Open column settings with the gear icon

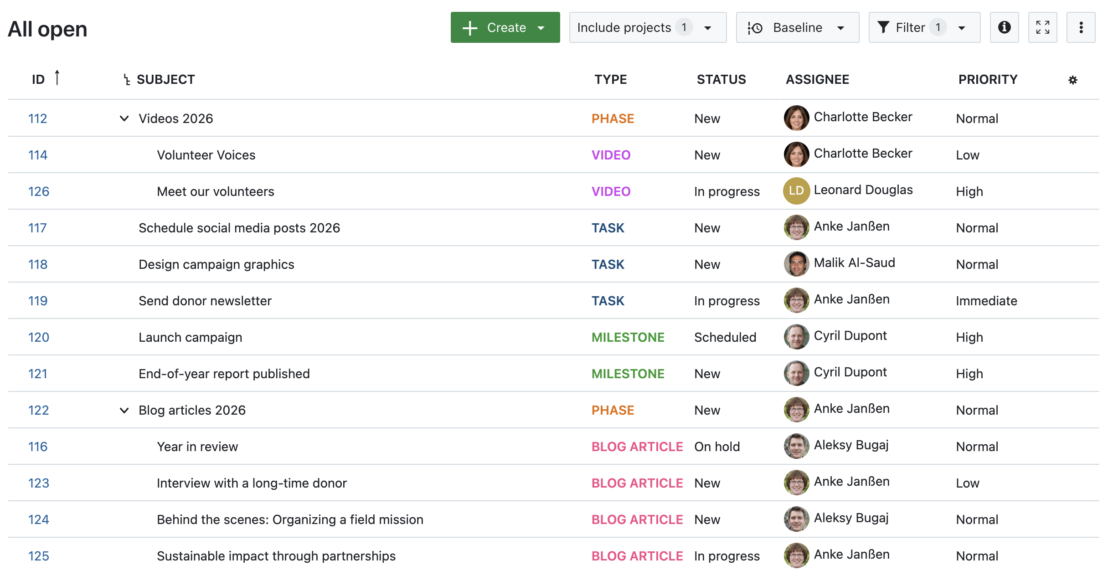tap(1073, 79)
